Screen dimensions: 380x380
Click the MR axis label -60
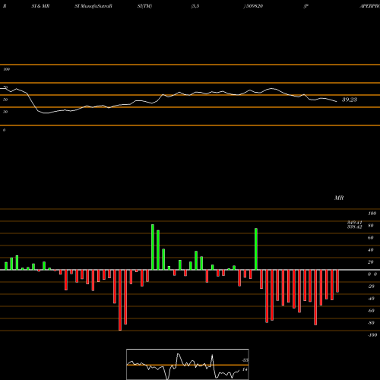pos(371,311)
